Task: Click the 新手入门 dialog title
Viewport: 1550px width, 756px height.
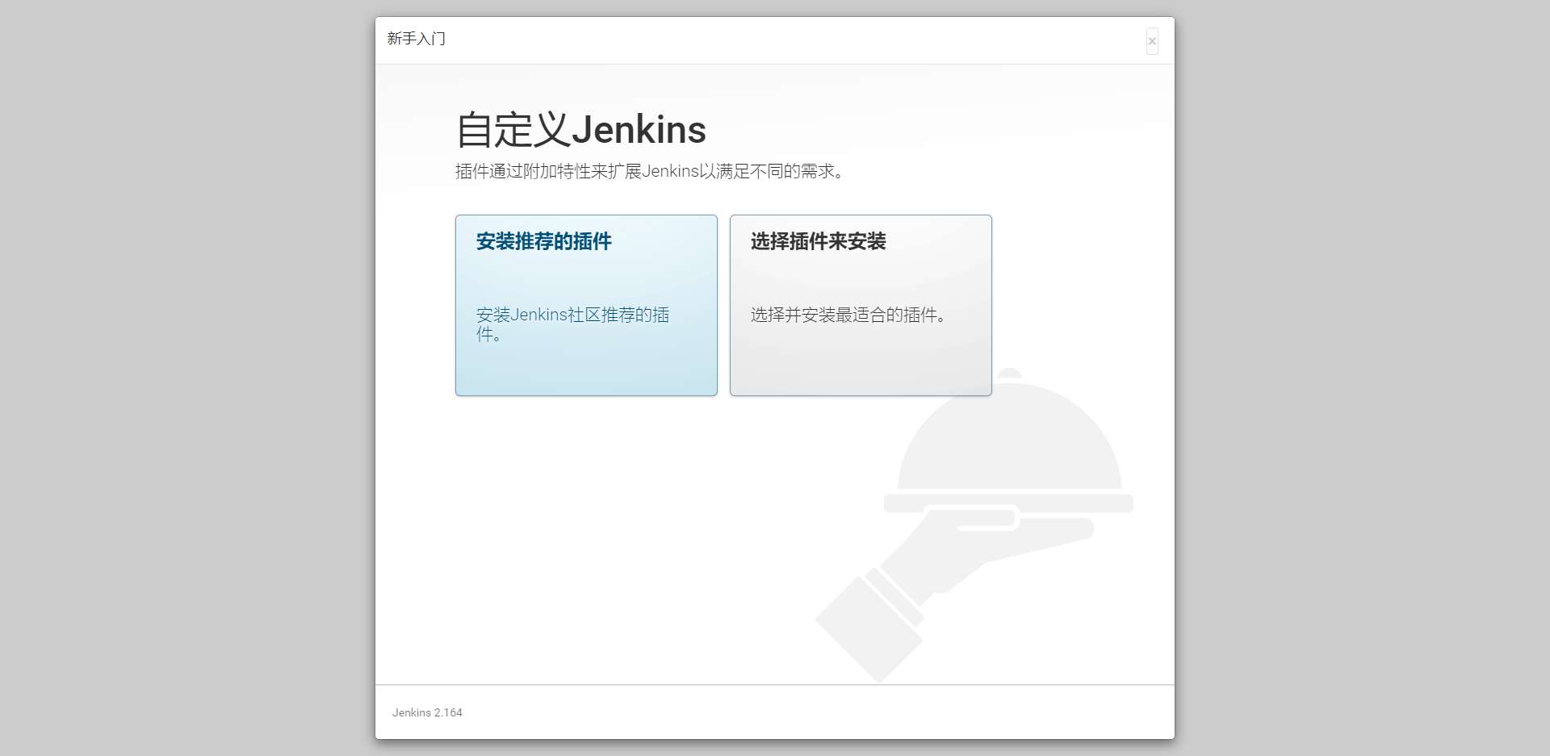Action: [x=417, y=39]
